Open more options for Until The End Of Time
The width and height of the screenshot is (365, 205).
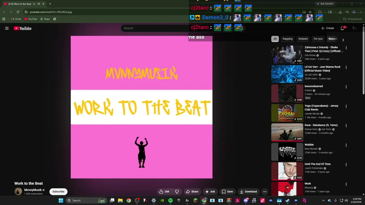click(346, 165)
